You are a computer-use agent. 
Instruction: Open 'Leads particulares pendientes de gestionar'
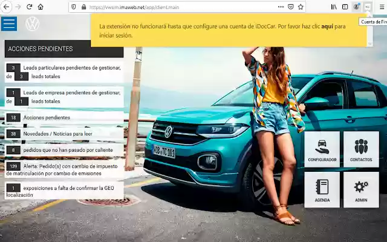click(64, 72)
